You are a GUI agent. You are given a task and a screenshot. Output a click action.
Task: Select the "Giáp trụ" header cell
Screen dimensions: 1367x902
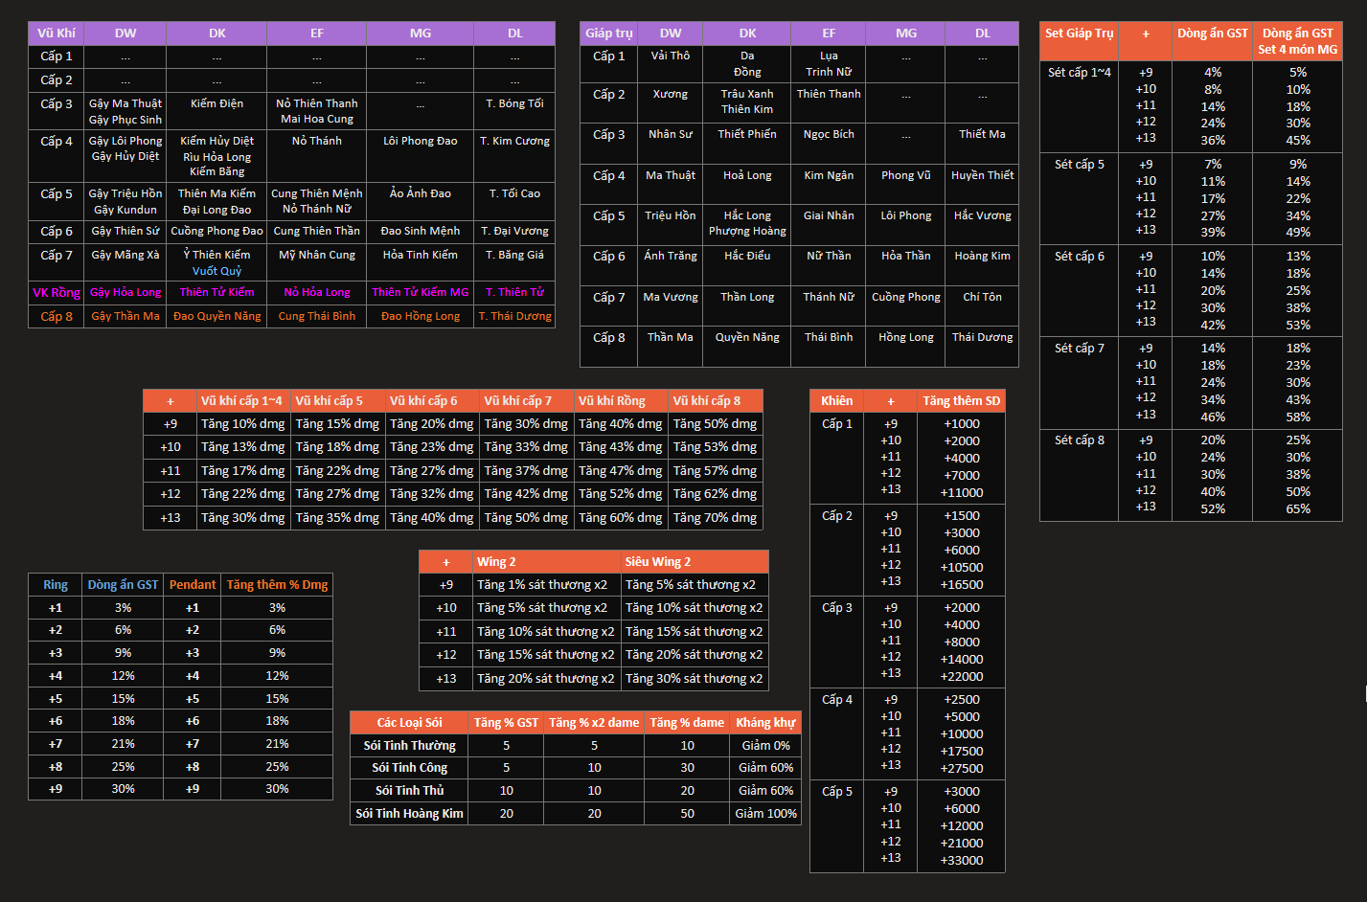click(608, 34)
